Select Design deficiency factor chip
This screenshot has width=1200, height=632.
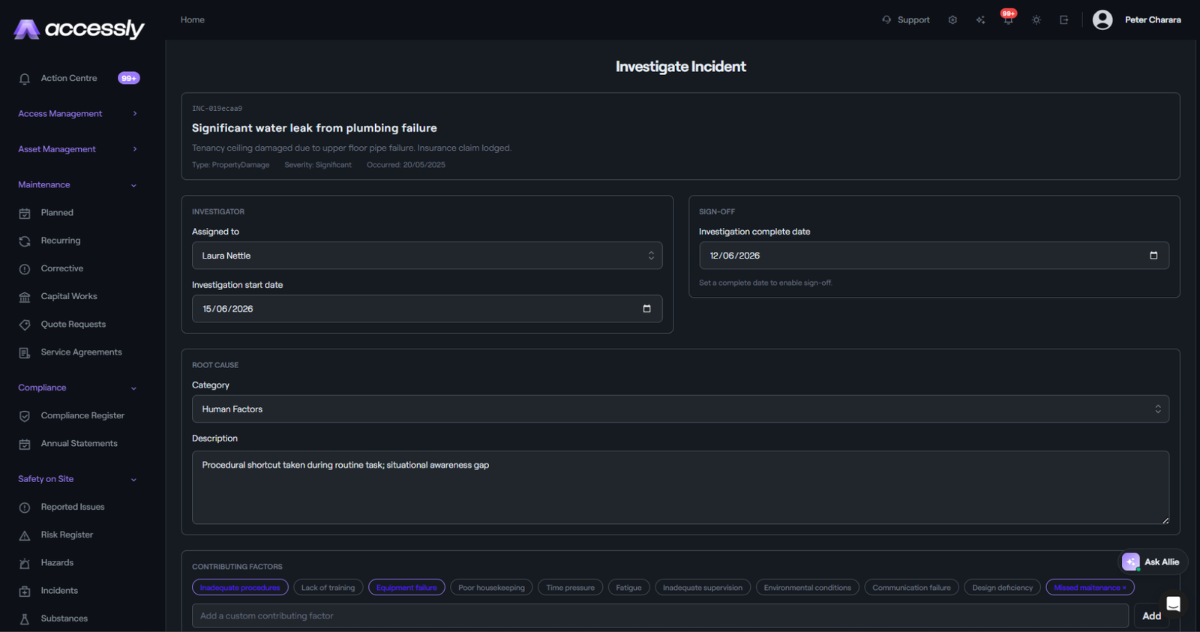click(1002, 588)
